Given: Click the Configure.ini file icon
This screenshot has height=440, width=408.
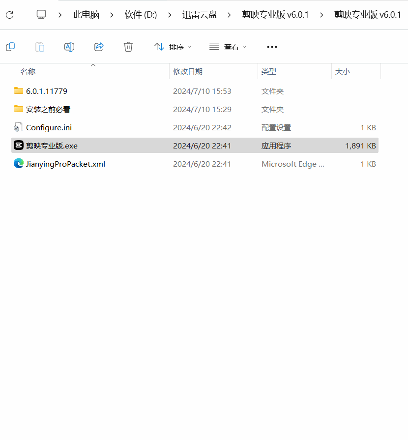Looking at the screenshot, I should coord(18,127).
